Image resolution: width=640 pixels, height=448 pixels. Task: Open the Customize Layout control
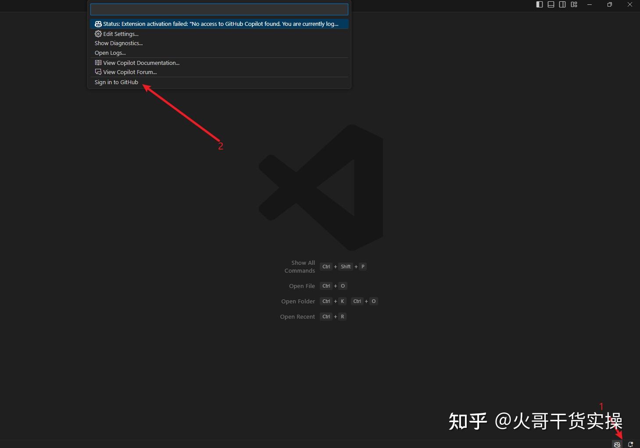(574, 4)
